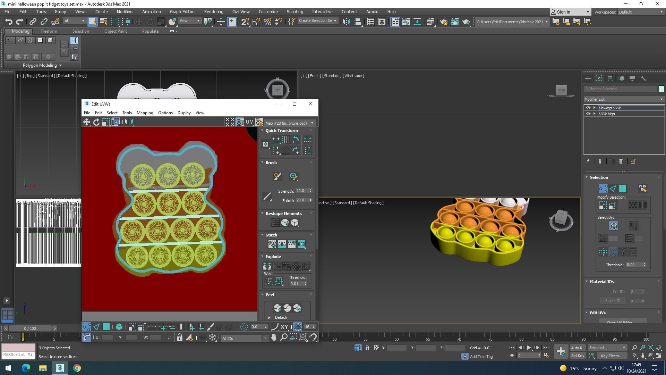Switch to the Freeform ribbon tab
The height and width of the screenshot is (375, 666).
point(49,31)
